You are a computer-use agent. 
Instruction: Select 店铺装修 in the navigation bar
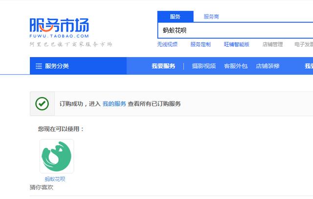[x=268, y=66]
